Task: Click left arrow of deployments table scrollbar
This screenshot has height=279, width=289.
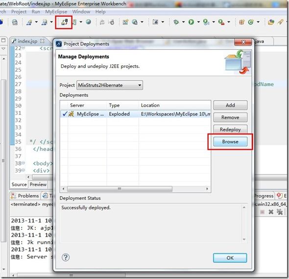Action: coord(63,189)
